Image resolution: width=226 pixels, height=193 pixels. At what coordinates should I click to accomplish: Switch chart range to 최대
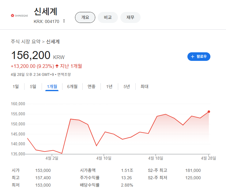coord(145,87)
